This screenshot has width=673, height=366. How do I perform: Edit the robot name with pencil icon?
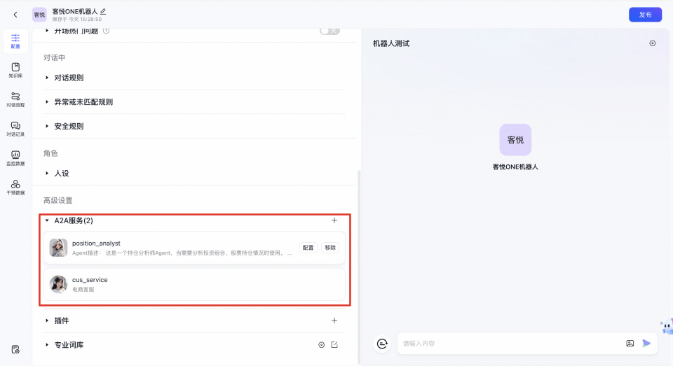[103, 12]
